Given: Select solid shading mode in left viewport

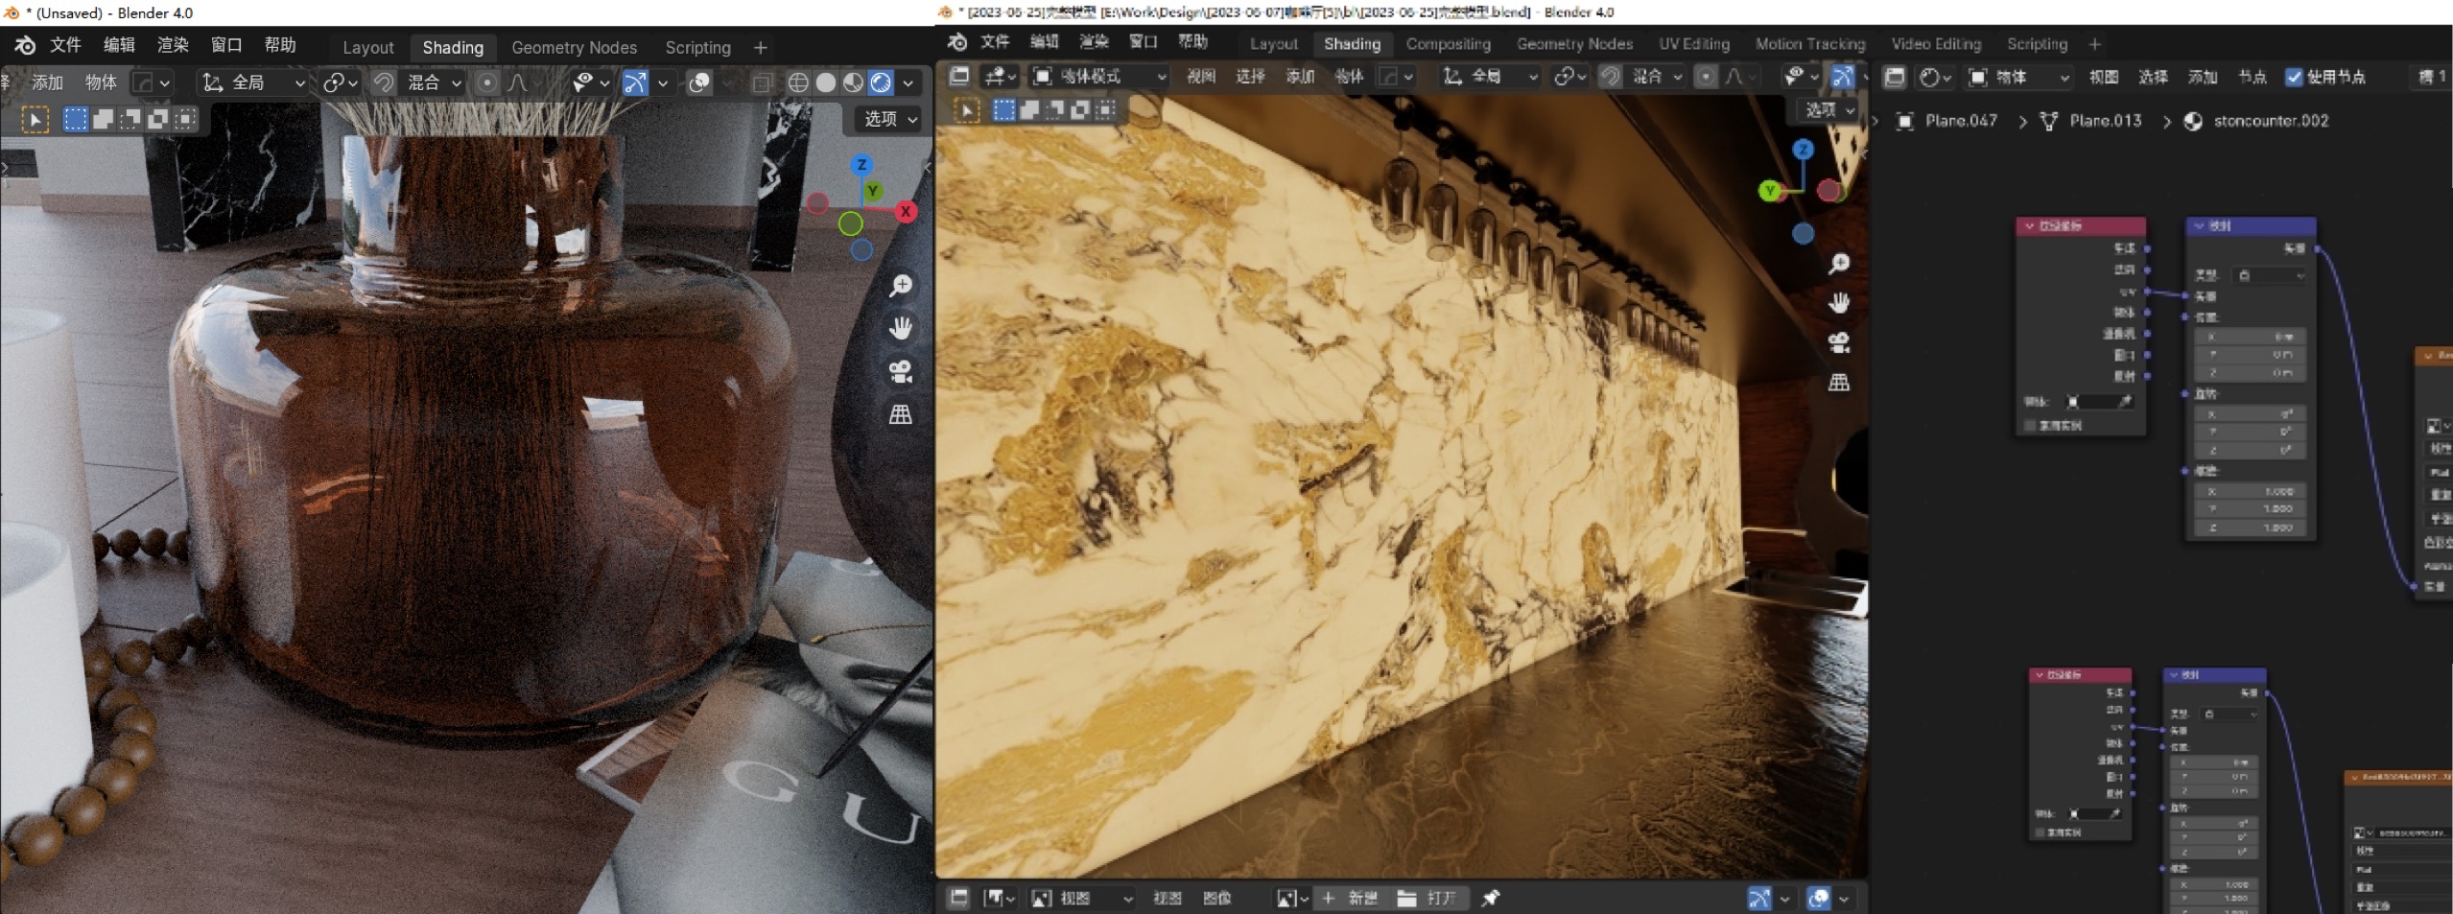Looking at the screenshot, I should click(825, 82).
